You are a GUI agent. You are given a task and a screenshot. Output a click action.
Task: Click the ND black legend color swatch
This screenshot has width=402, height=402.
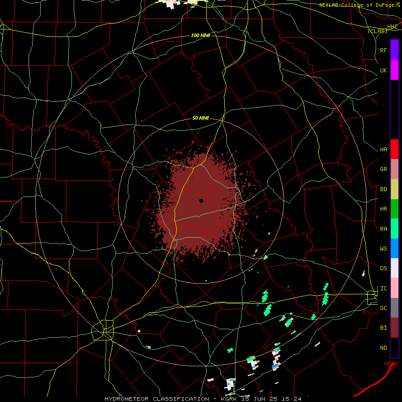(x=394, y=348)
